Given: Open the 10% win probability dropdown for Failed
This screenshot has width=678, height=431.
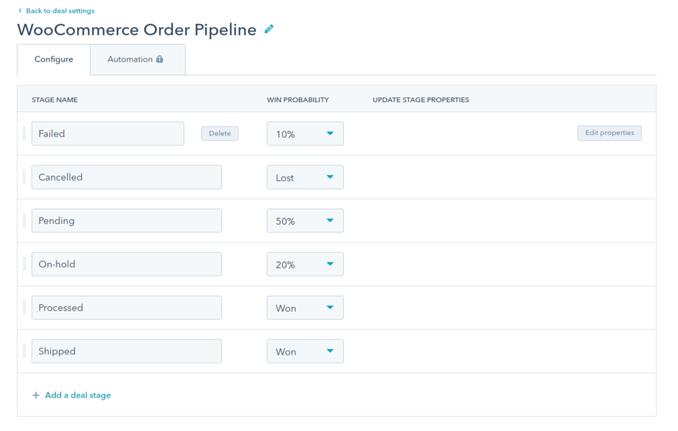Looking at the screenshot, I should (305, 133).
